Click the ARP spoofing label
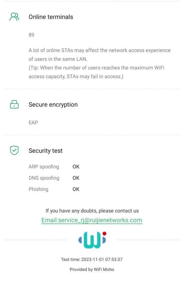The height and width of the screenshot is (284, 184). (x=44, y=167)
